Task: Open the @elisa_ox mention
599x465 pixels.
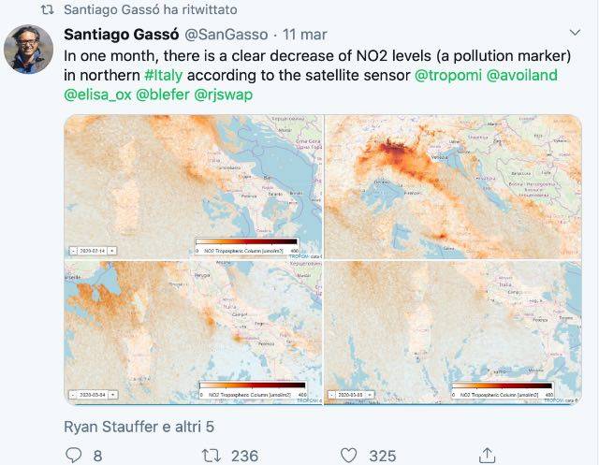Action: click(x=97, y=95)
